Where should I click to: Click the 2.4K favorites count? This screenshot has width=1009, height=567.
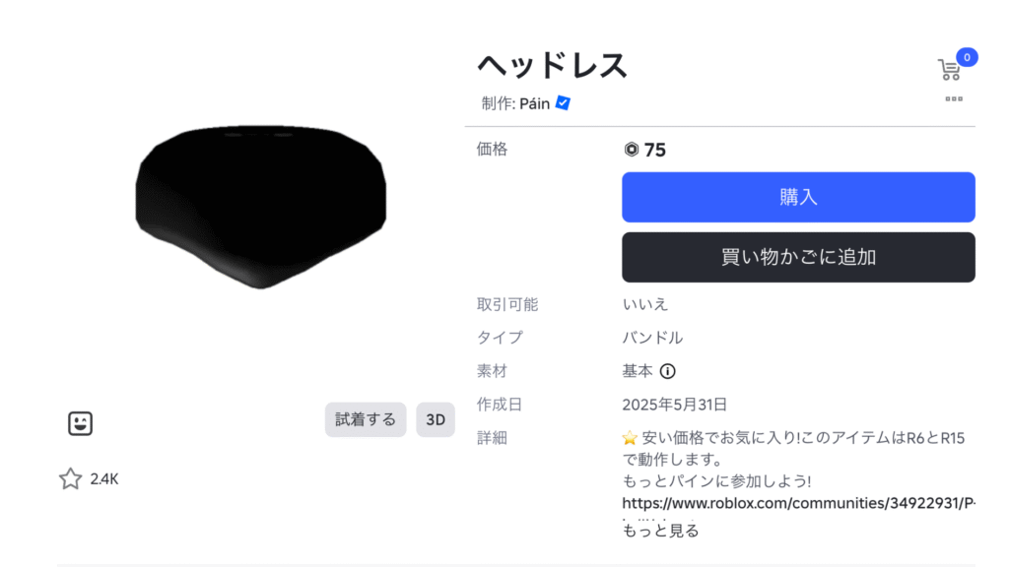pos(104,479)
